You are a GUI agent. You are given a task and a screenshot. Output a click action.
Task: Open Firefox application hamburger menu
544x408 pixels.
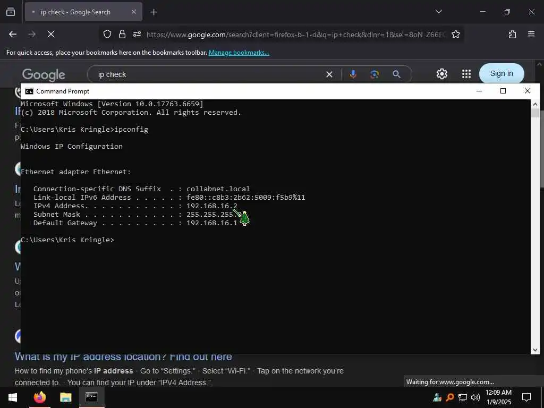pos(531,34)
